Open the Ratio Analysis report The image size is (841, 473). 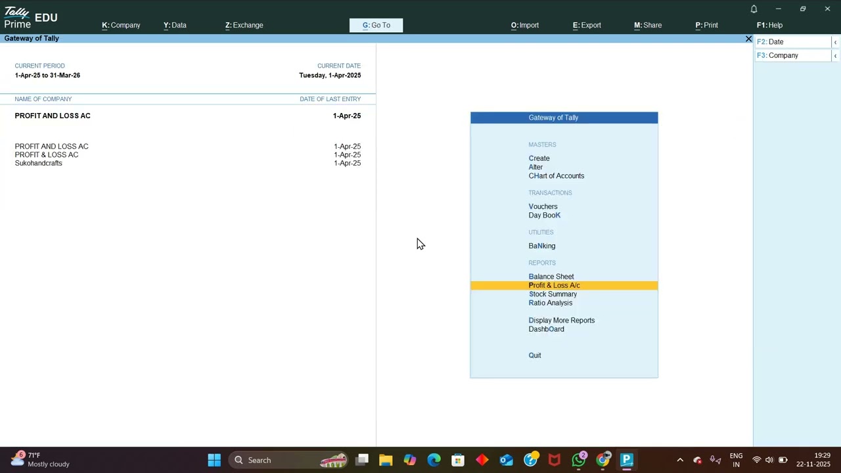point(551,303)
